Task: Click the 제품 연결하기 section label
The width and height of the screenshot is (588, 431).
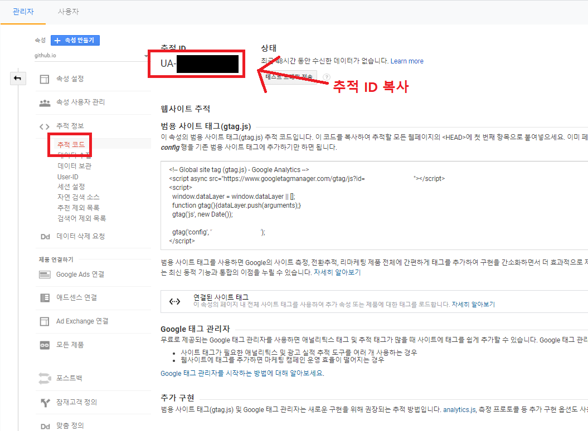Action: [56, 259]
